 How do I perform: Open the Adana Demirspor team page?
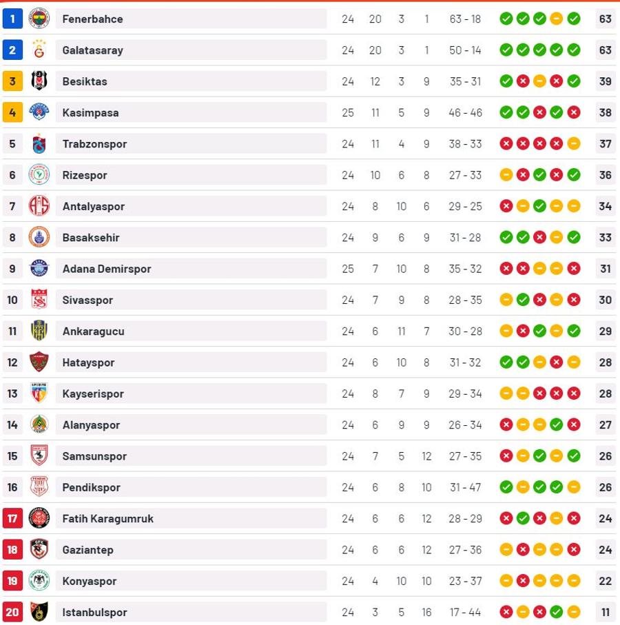[x=107, y=269]
